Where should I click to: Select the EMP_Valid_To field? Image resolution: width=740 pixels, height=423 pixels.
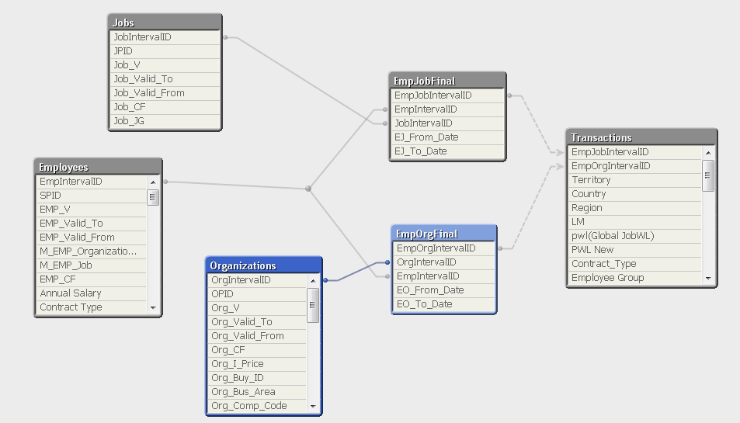[x=92, y=224]
